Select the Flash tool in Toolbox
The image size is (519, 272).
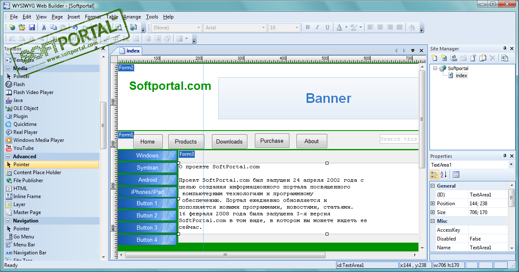[x=19, y=84]
